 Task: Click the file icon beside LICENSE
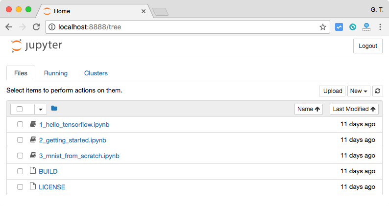pyautogui.click(x=33, y=186)
